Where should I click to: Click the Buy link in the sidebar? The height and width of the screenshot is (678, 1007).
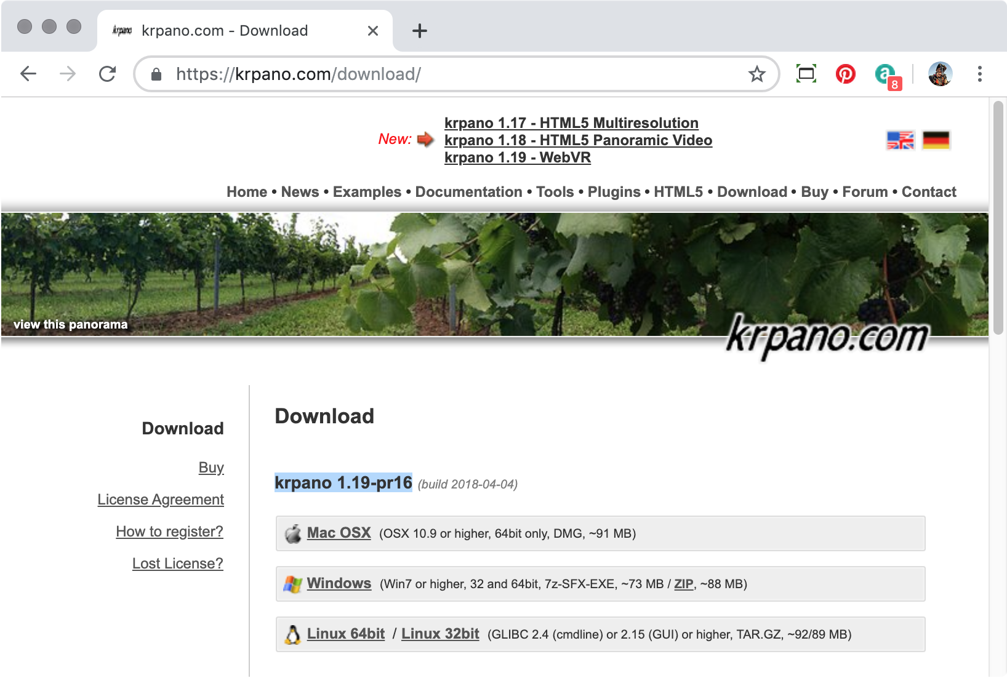pyautogui.click(x=211, y=468)
